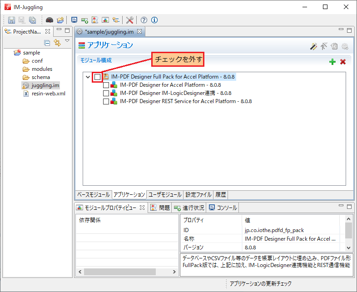Switch to ユーザモジュール tab
This screenshot has height=292, width=357.
click(x=165, y=194)
